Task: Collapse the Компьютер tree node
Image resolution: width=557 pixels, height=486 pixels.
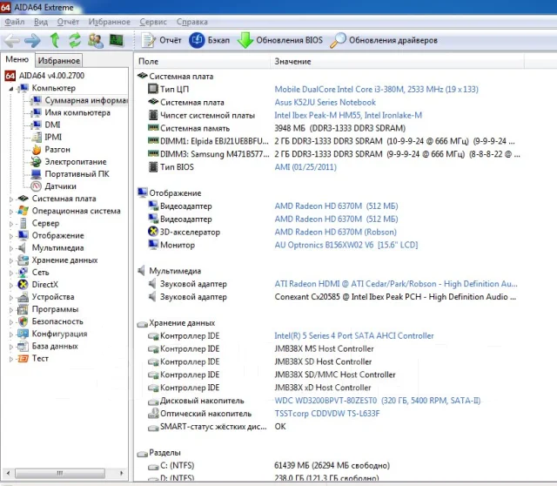Action: tap(11, 89)
